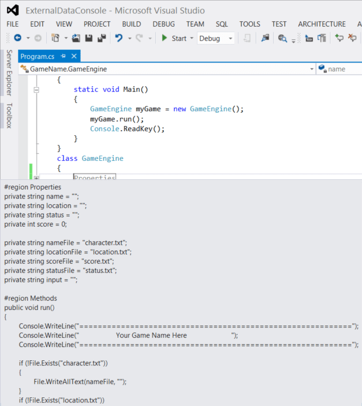
Task: Click 'Your Game Name Here' text
Action: click(x=151, y=335)
